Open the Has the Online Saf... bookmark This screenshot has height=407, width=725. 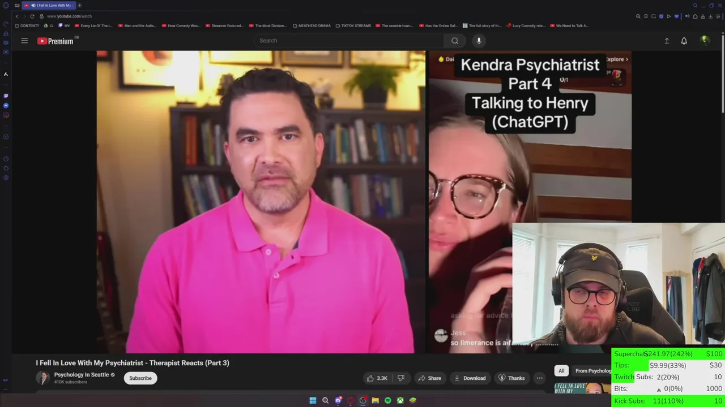[438, 25]
